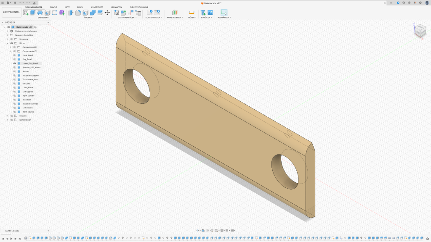This screenshot has width=431, height=242.
Task: Click the create sketch icon in toolbar
Action: [x=26, y=13]
